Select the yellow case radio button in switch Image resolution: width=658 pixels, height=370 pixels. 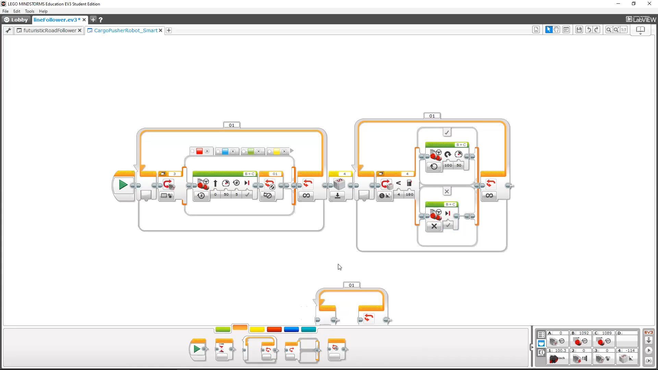coord(269,151)
